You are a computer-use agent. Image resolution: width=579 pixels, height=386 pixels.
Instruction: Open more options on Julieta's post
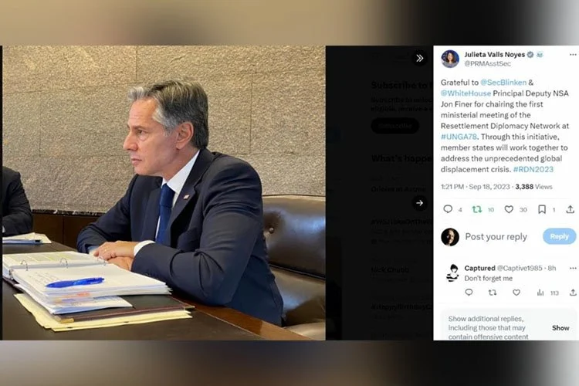coord(573,55)
